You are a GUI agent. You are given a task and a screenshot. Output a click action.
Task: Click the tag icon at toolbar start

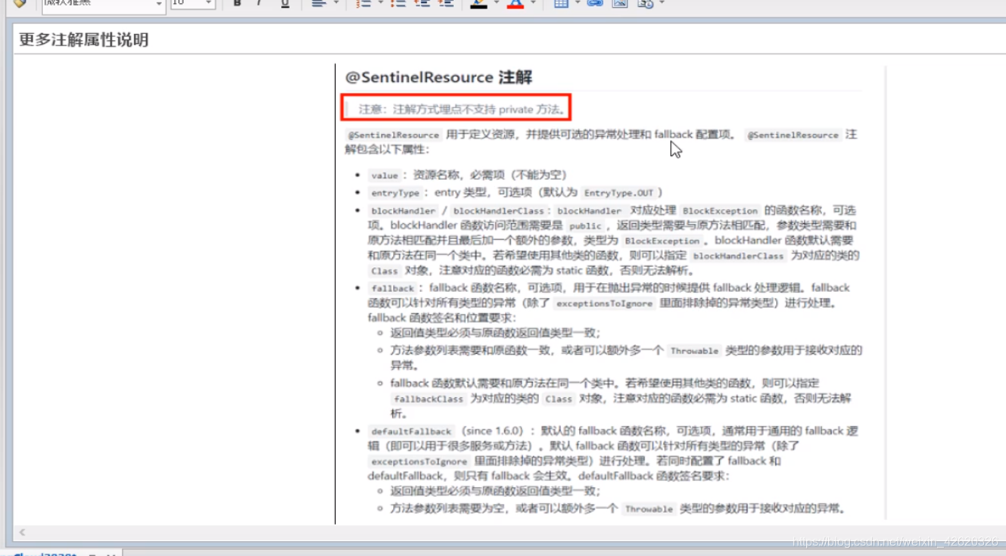pos(20,3)
